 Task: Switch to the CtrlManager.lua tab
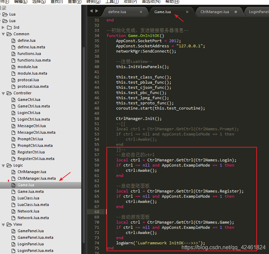[215, 12]
